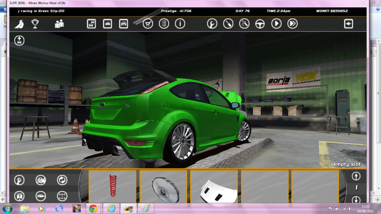Open the club members people icon
This screenshot has width=381, height=214.
tap(59, 24)
